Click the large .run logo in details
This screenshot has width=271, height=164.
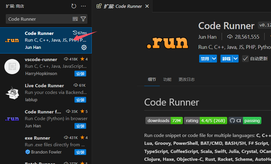(167, 42)
